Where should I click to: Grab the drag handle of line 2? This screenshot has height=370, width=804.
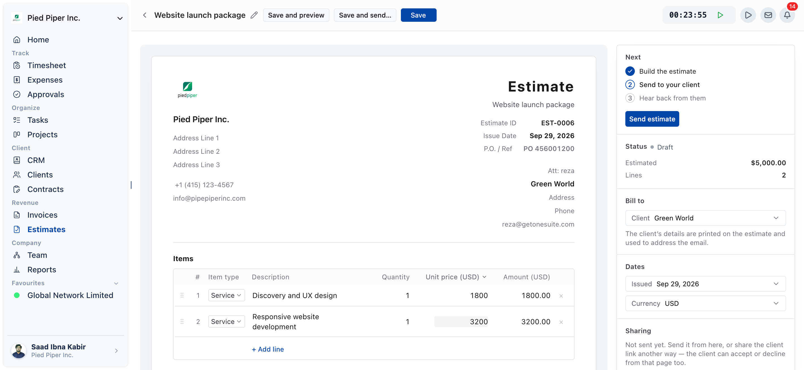(182, 321)
